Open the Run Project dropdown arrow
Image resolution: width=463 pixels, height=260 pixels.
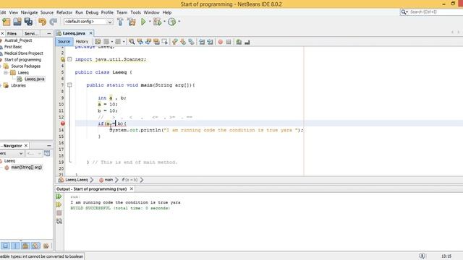(150, 22)
